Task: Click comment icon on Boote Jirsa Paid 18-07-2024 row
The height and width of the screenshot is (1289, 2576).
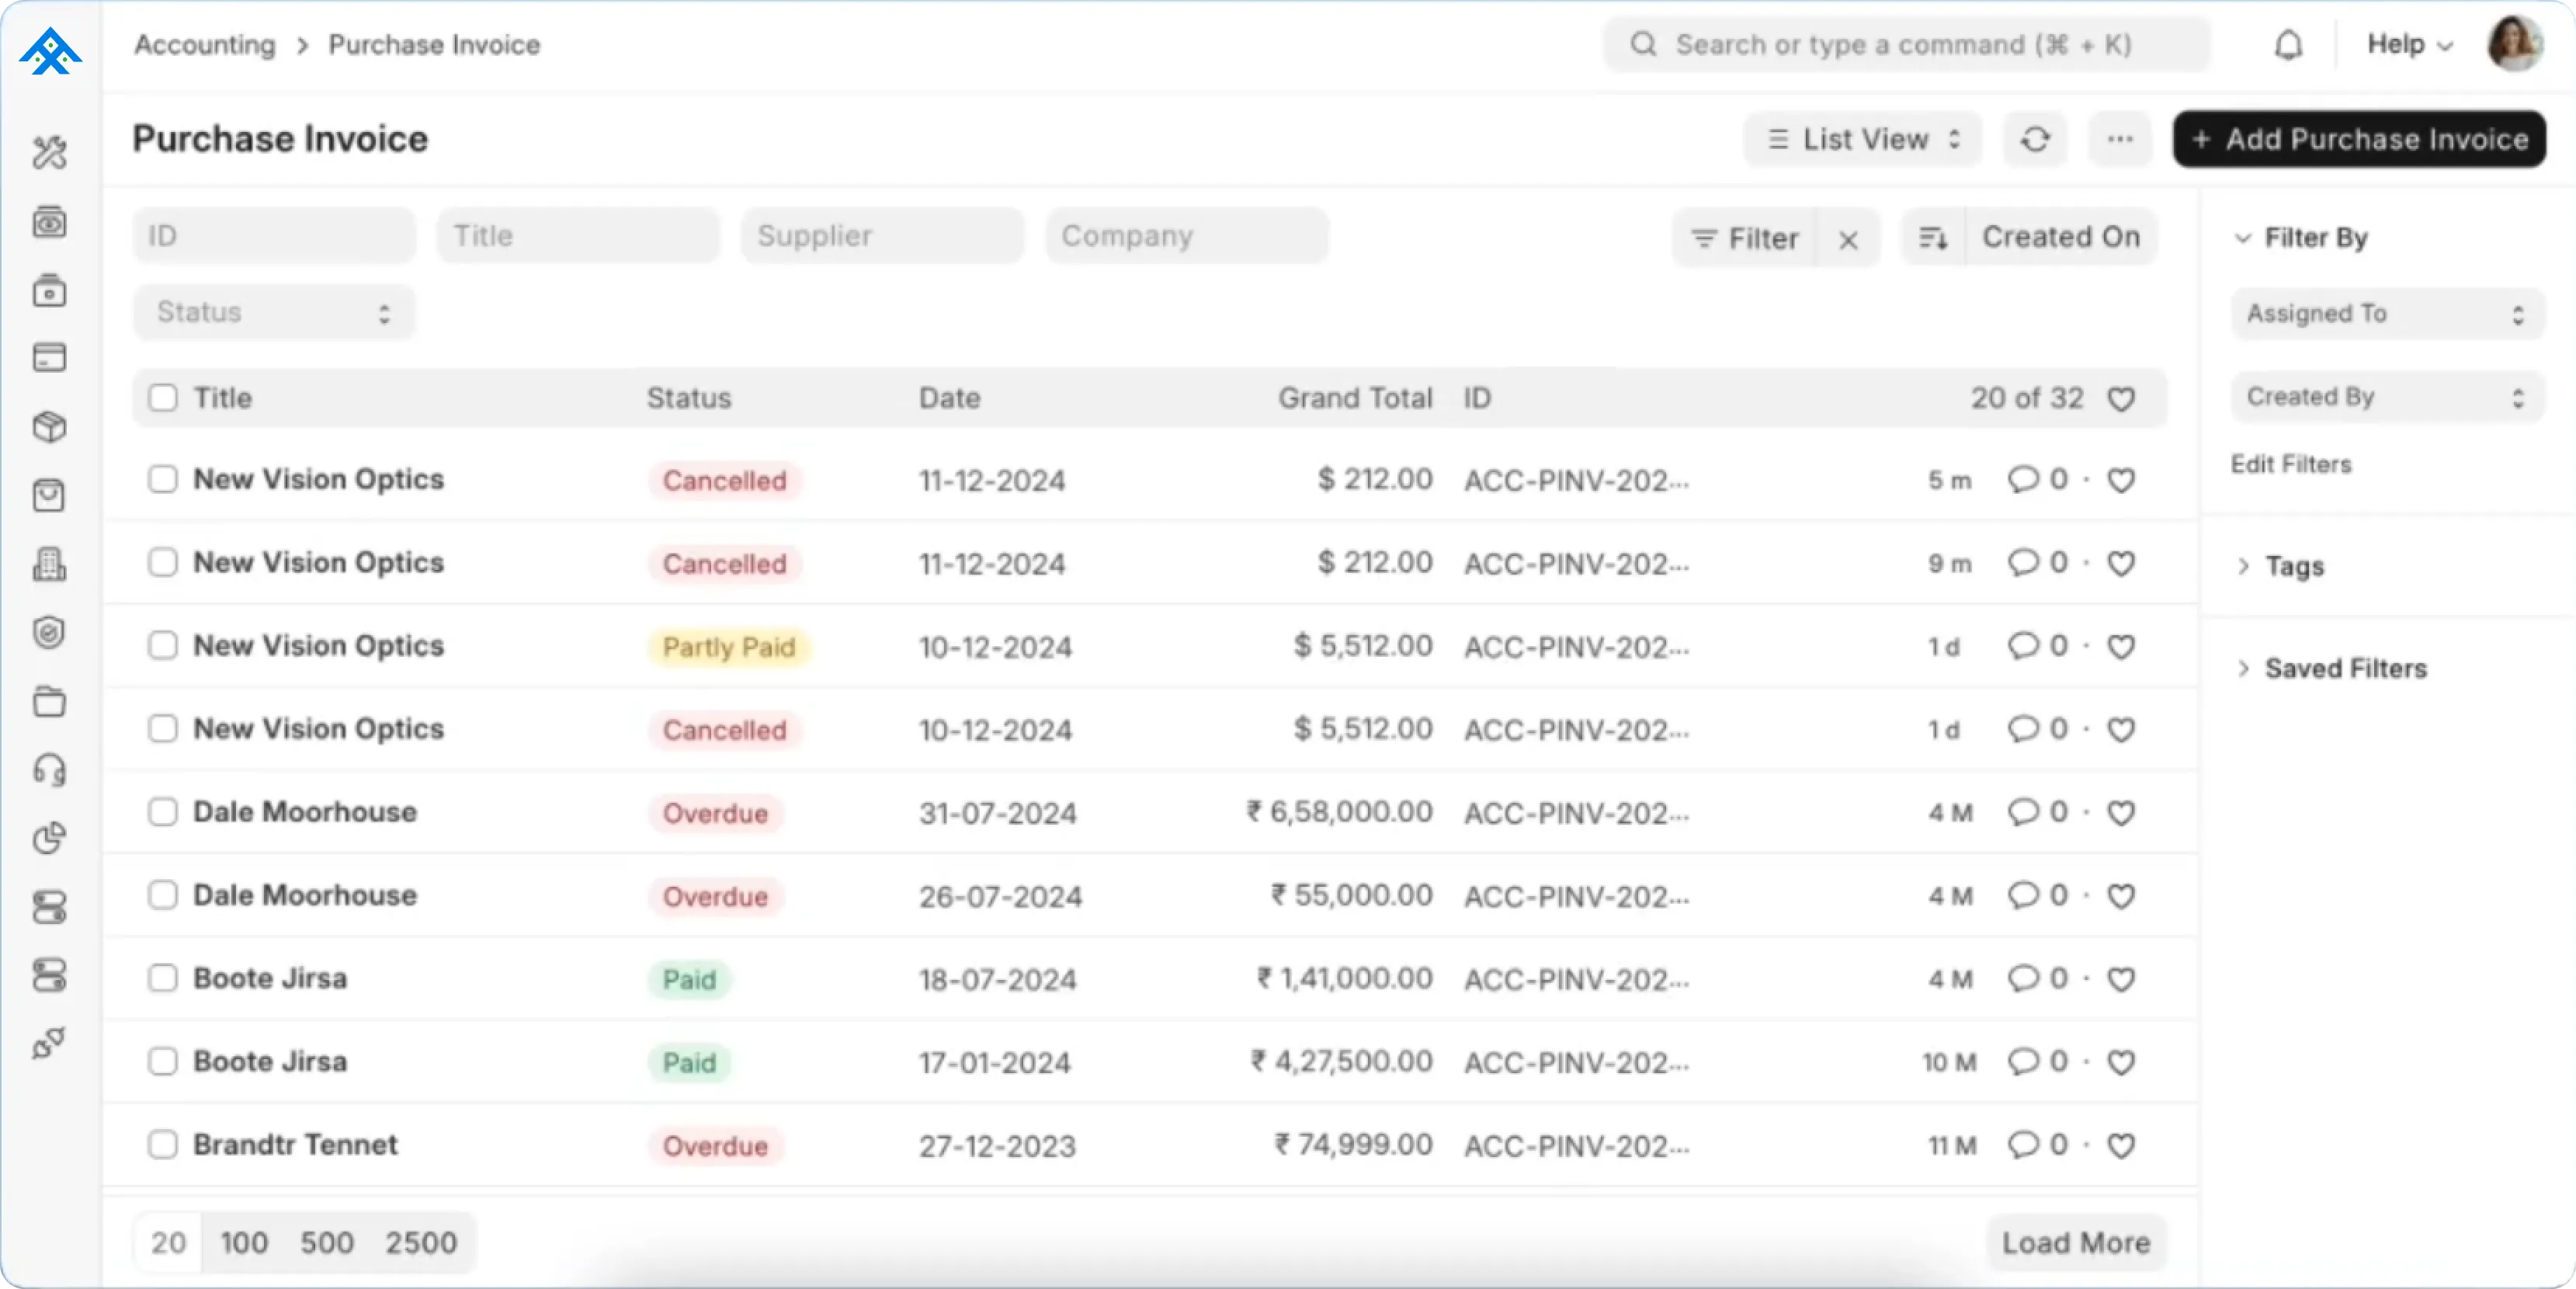Action: point(2023,978)
